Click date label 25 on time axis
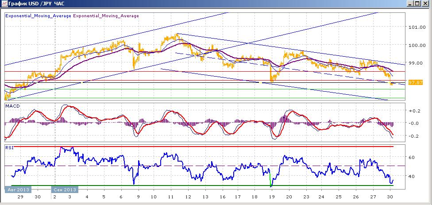432x205 pixels. (x=339, y=197)
